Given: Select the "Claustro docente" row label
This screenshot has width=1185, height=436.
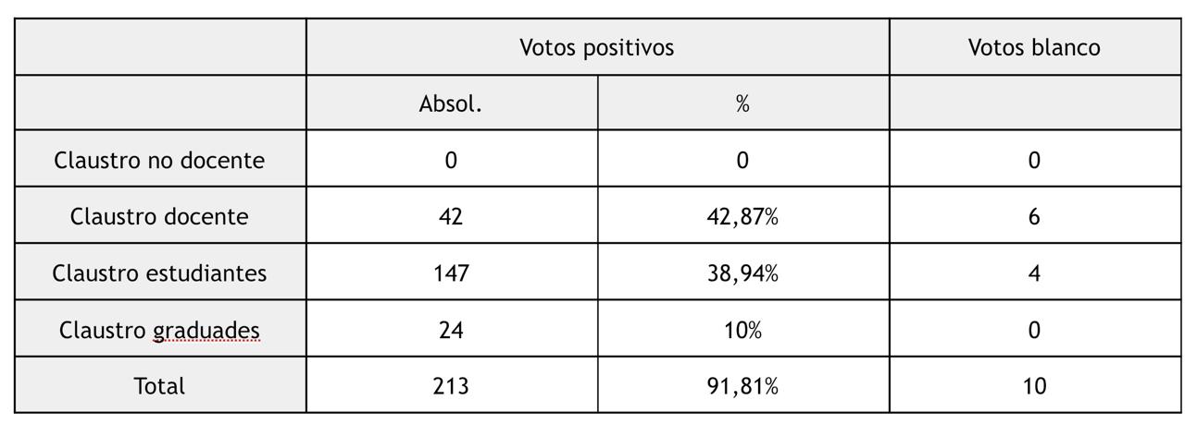Looking at the screenshot, I should [x=159, y=216].
